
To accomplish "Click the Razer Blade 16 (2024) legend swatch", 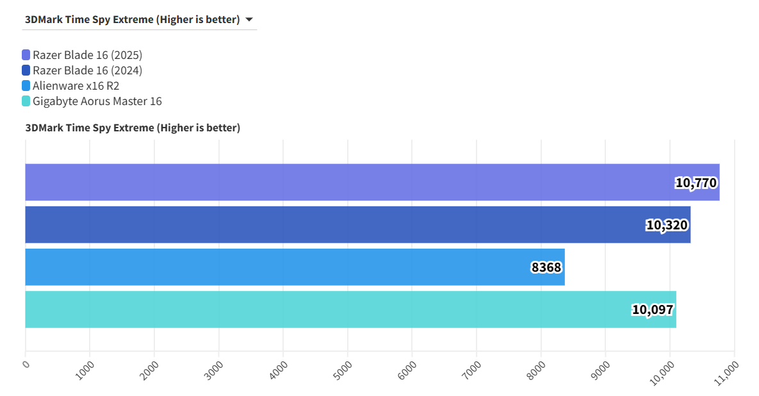I will click(x=26, y=70).
